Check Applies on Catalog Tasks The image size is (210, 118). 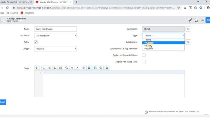coord(144,62)
